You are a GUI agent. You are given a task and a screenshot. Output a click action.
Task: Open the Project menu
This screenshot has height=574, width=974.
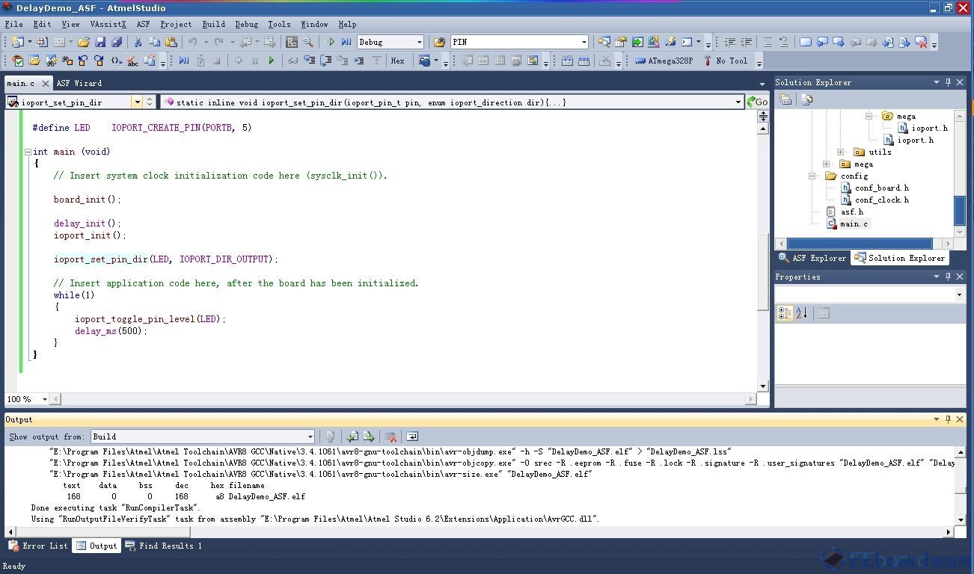tap(176, 24)
